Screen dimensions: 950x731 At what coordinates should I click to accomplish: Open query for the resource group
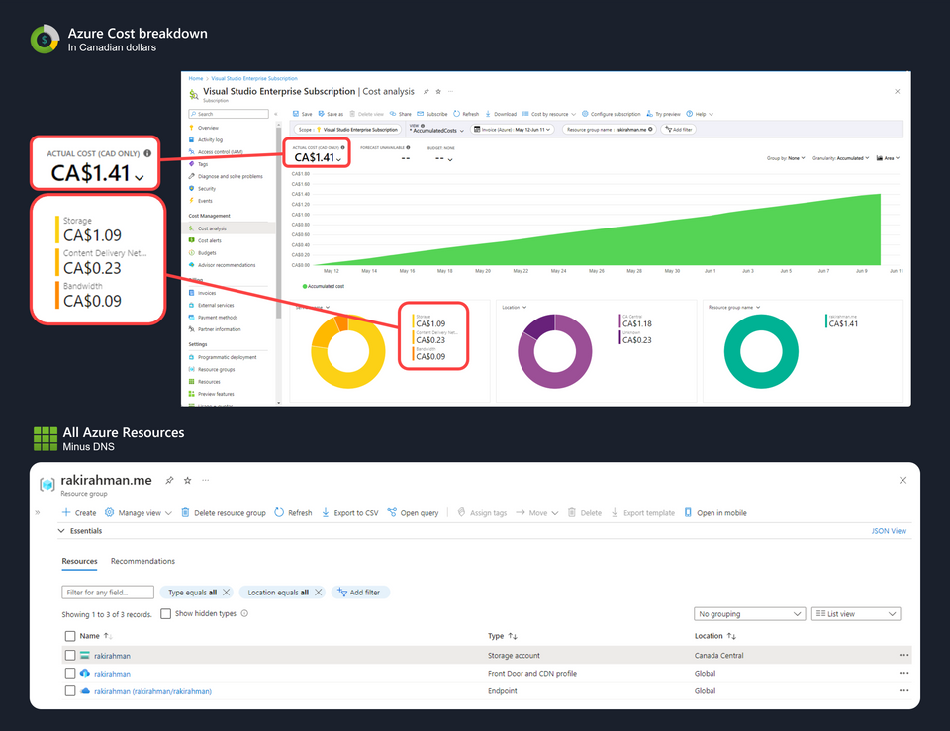coord(413,513)
